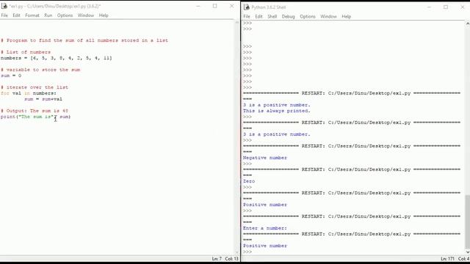
Task: Open the Edit menu in ex1.py editor
Action: click(16, 15)
